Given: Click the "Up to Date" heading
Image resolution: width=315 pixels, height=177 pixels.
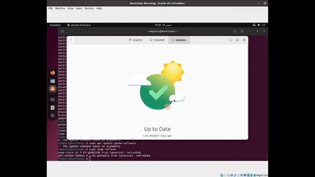Looking at the screenshot, I should pyautogui.click(x=157, y=129).
